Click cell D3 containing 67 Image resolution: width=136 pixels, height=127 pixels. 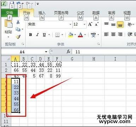(41, 76)
